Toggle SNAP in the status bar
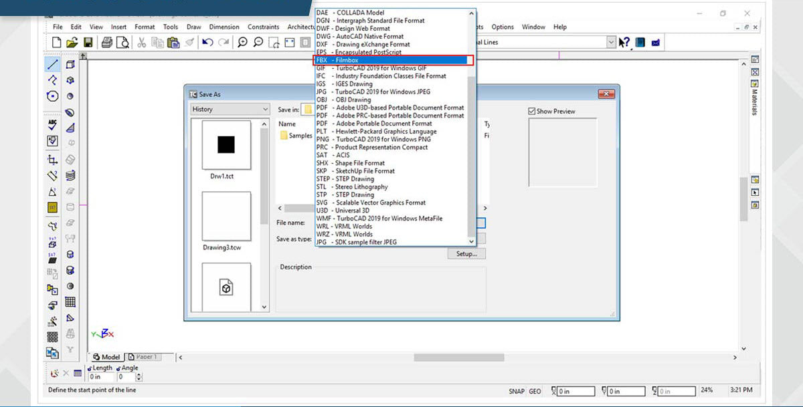Viewport: 803px width, 407px height. tap(516, 392)
